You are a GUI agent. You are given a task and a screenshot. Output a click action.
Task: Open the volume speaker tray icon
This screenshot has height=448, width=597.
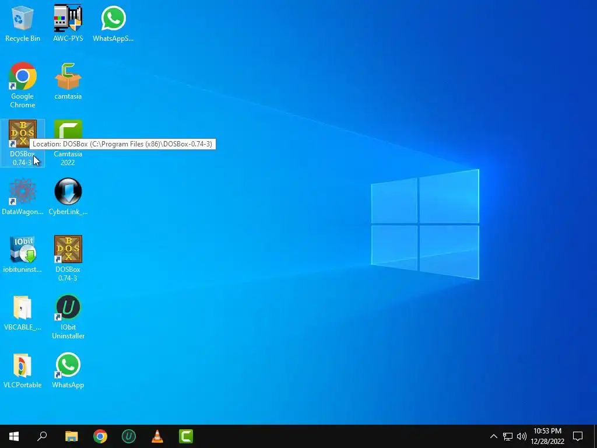point(522,436)
